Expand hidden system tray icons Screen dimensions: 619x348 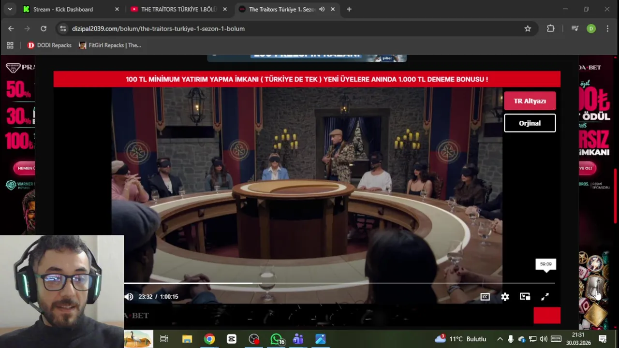coord(500,339)
